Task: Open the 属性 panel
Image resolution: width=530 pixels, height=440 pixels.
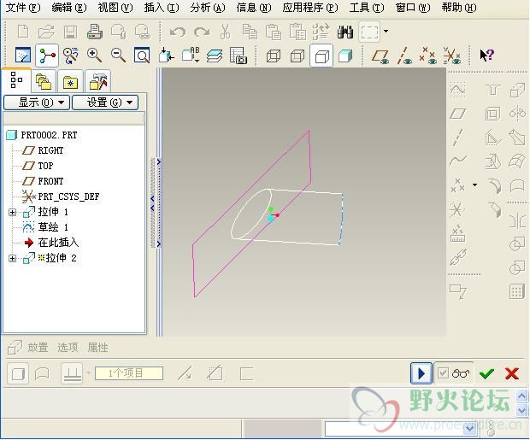Action: coord(97,348)
